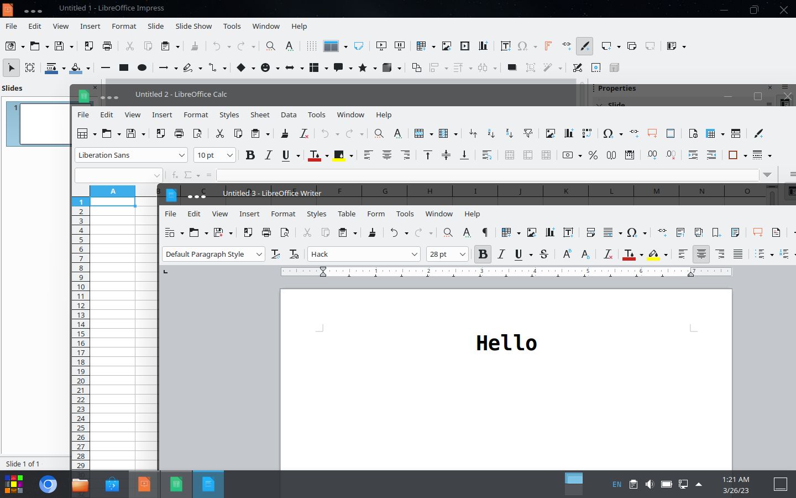This screenshot has height=498, width=796.
Task: Open the Table menu in Writer
Action: tap(347, 214)
